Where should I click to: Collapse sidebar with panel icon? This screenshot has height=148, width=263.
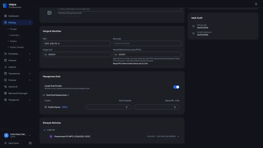point(30,143)
